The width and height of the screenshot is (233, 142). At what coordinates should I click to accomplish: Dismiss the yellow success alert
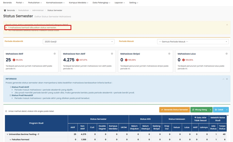click(x=227, y=25)
